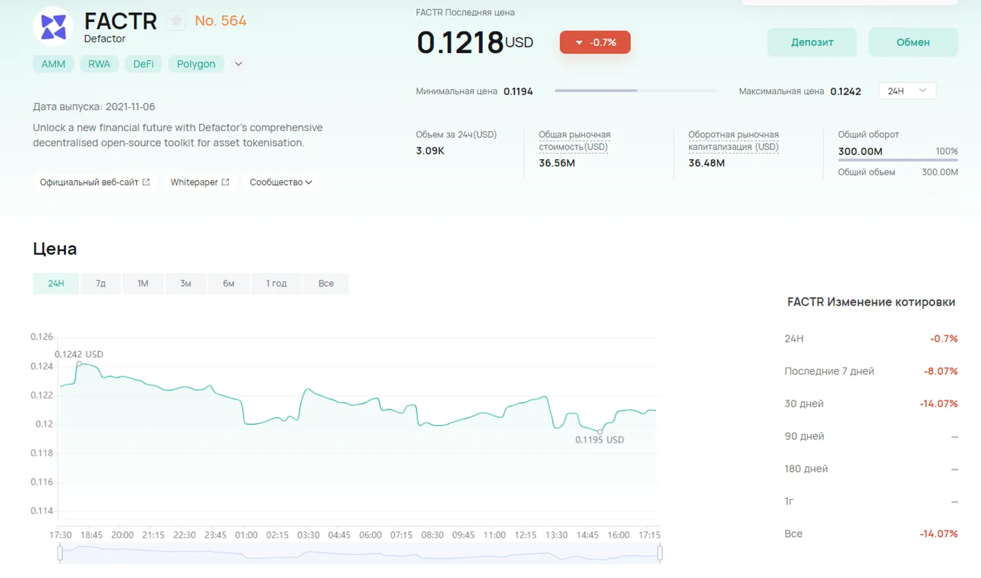Click the Общий объем 300.00M value

click(940, 172)
